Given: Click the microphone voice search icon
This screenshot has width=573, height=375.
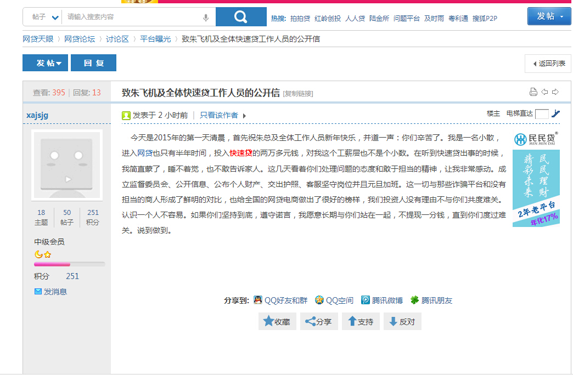Looking at the screenshot, I should coord(206,18).
